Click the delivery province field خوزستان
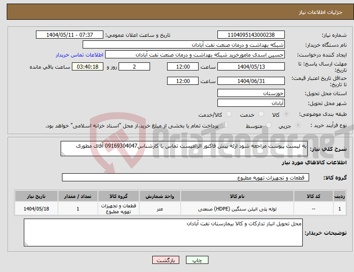This screenshot has width=354, height=272. [251, 93]
